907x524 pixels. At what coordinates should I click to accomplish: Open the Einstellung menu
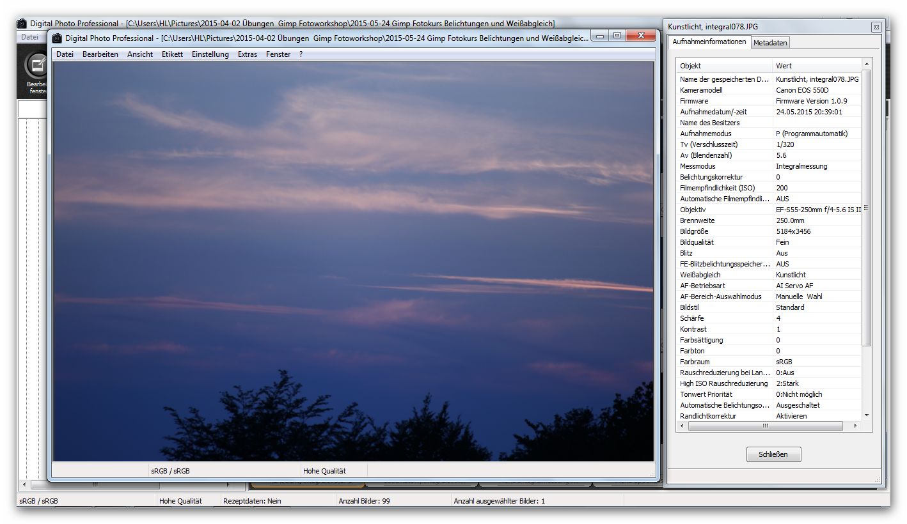[210, 54]
